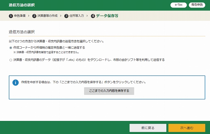
Task: Go back with the 前に戻る button
Action: 146,127
